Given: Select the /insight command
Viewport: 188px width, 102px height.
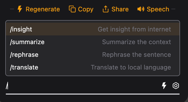Looking at the screenshot, I should pyautogui.click(x=93, y=29).
